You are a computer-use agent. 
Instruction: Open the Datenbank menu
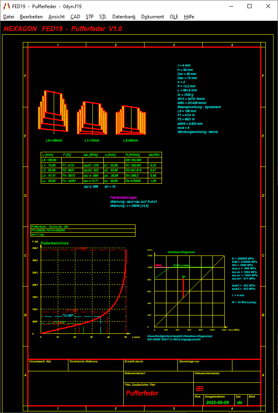[x=124, y=17]
